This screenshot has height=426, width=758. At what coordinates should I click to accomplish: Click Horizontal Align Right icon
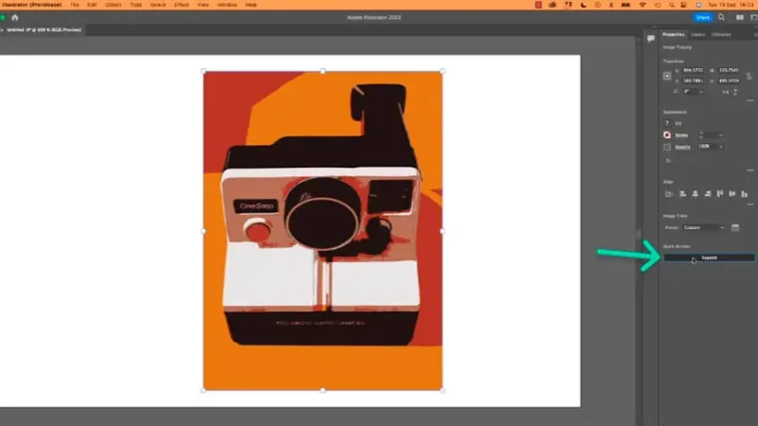(708, 194)
